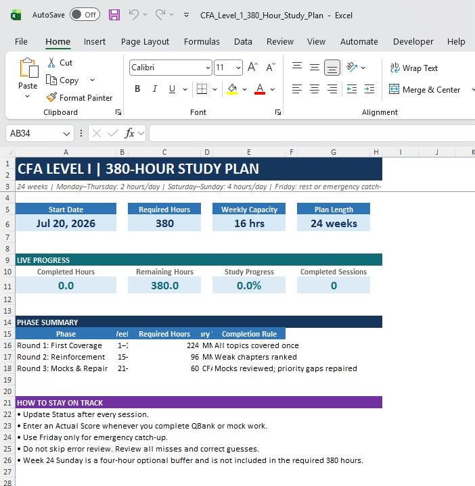
Task: Middle align cell contents
Action: (314, 67)
